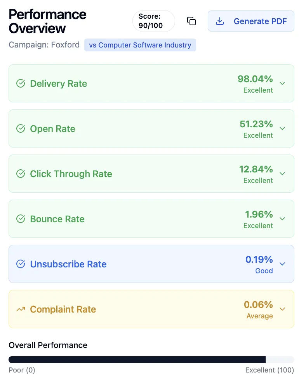Click the Generate PDF button
306x383 pixels.
tap(251, 21)
